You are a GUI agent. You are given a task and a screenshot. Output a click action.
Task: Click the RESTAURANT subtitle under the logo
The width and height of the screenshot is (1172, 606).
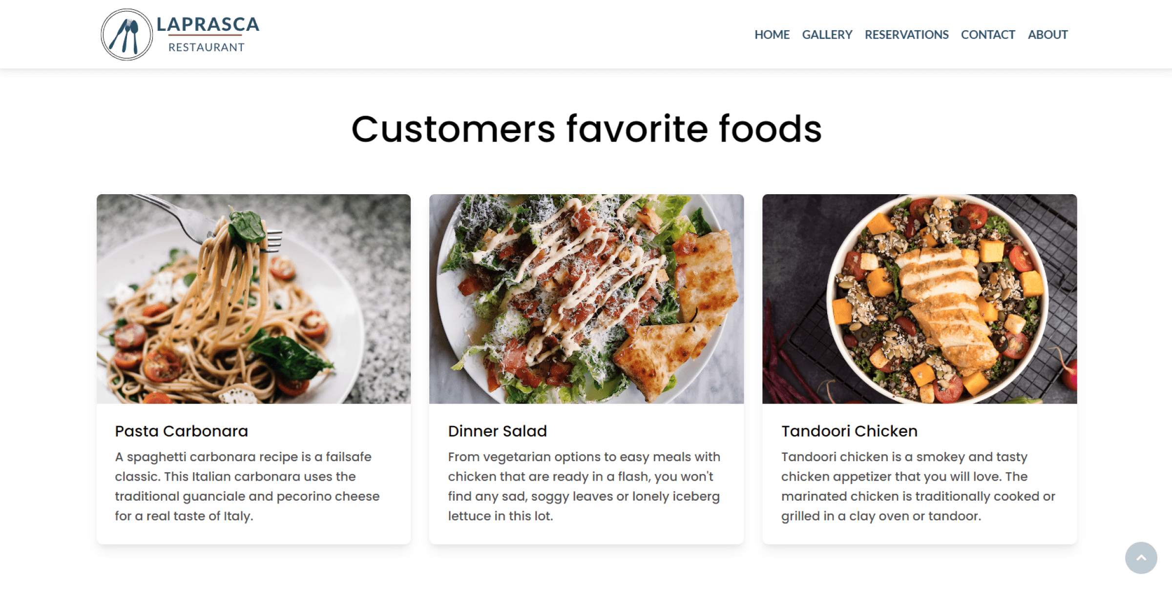(206, 47)
